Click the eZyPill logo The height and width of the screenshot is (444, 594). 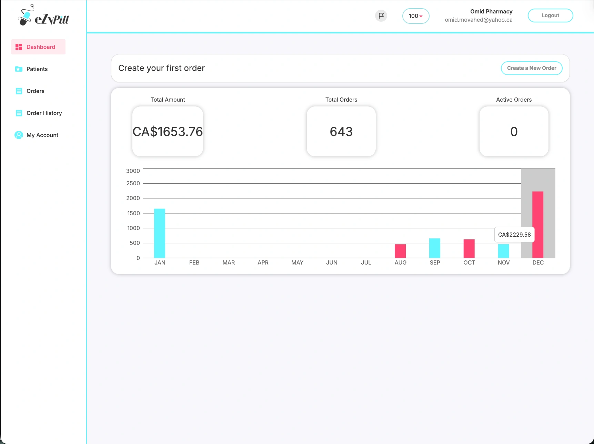(x=43, y=16)
